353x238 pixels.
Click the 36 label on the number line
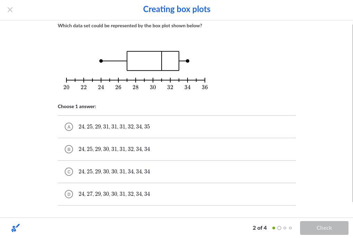click(x=205, y=87)
